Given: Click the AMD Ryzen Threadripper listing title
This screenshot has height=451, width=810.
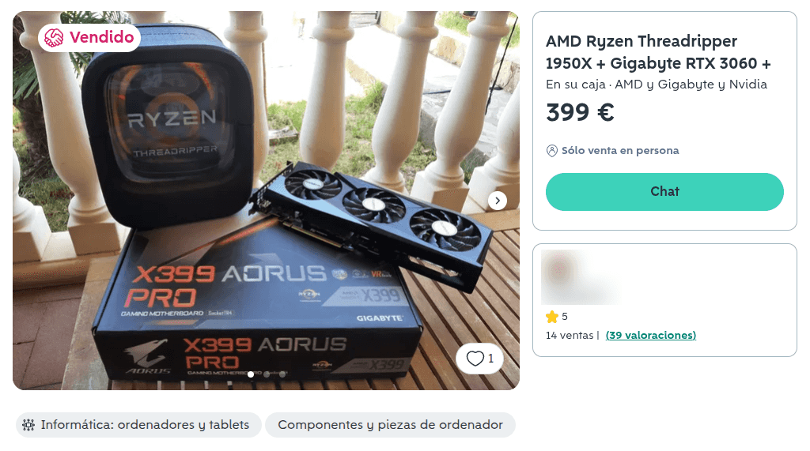Looking at the screenshot, I should pos(658,52).
